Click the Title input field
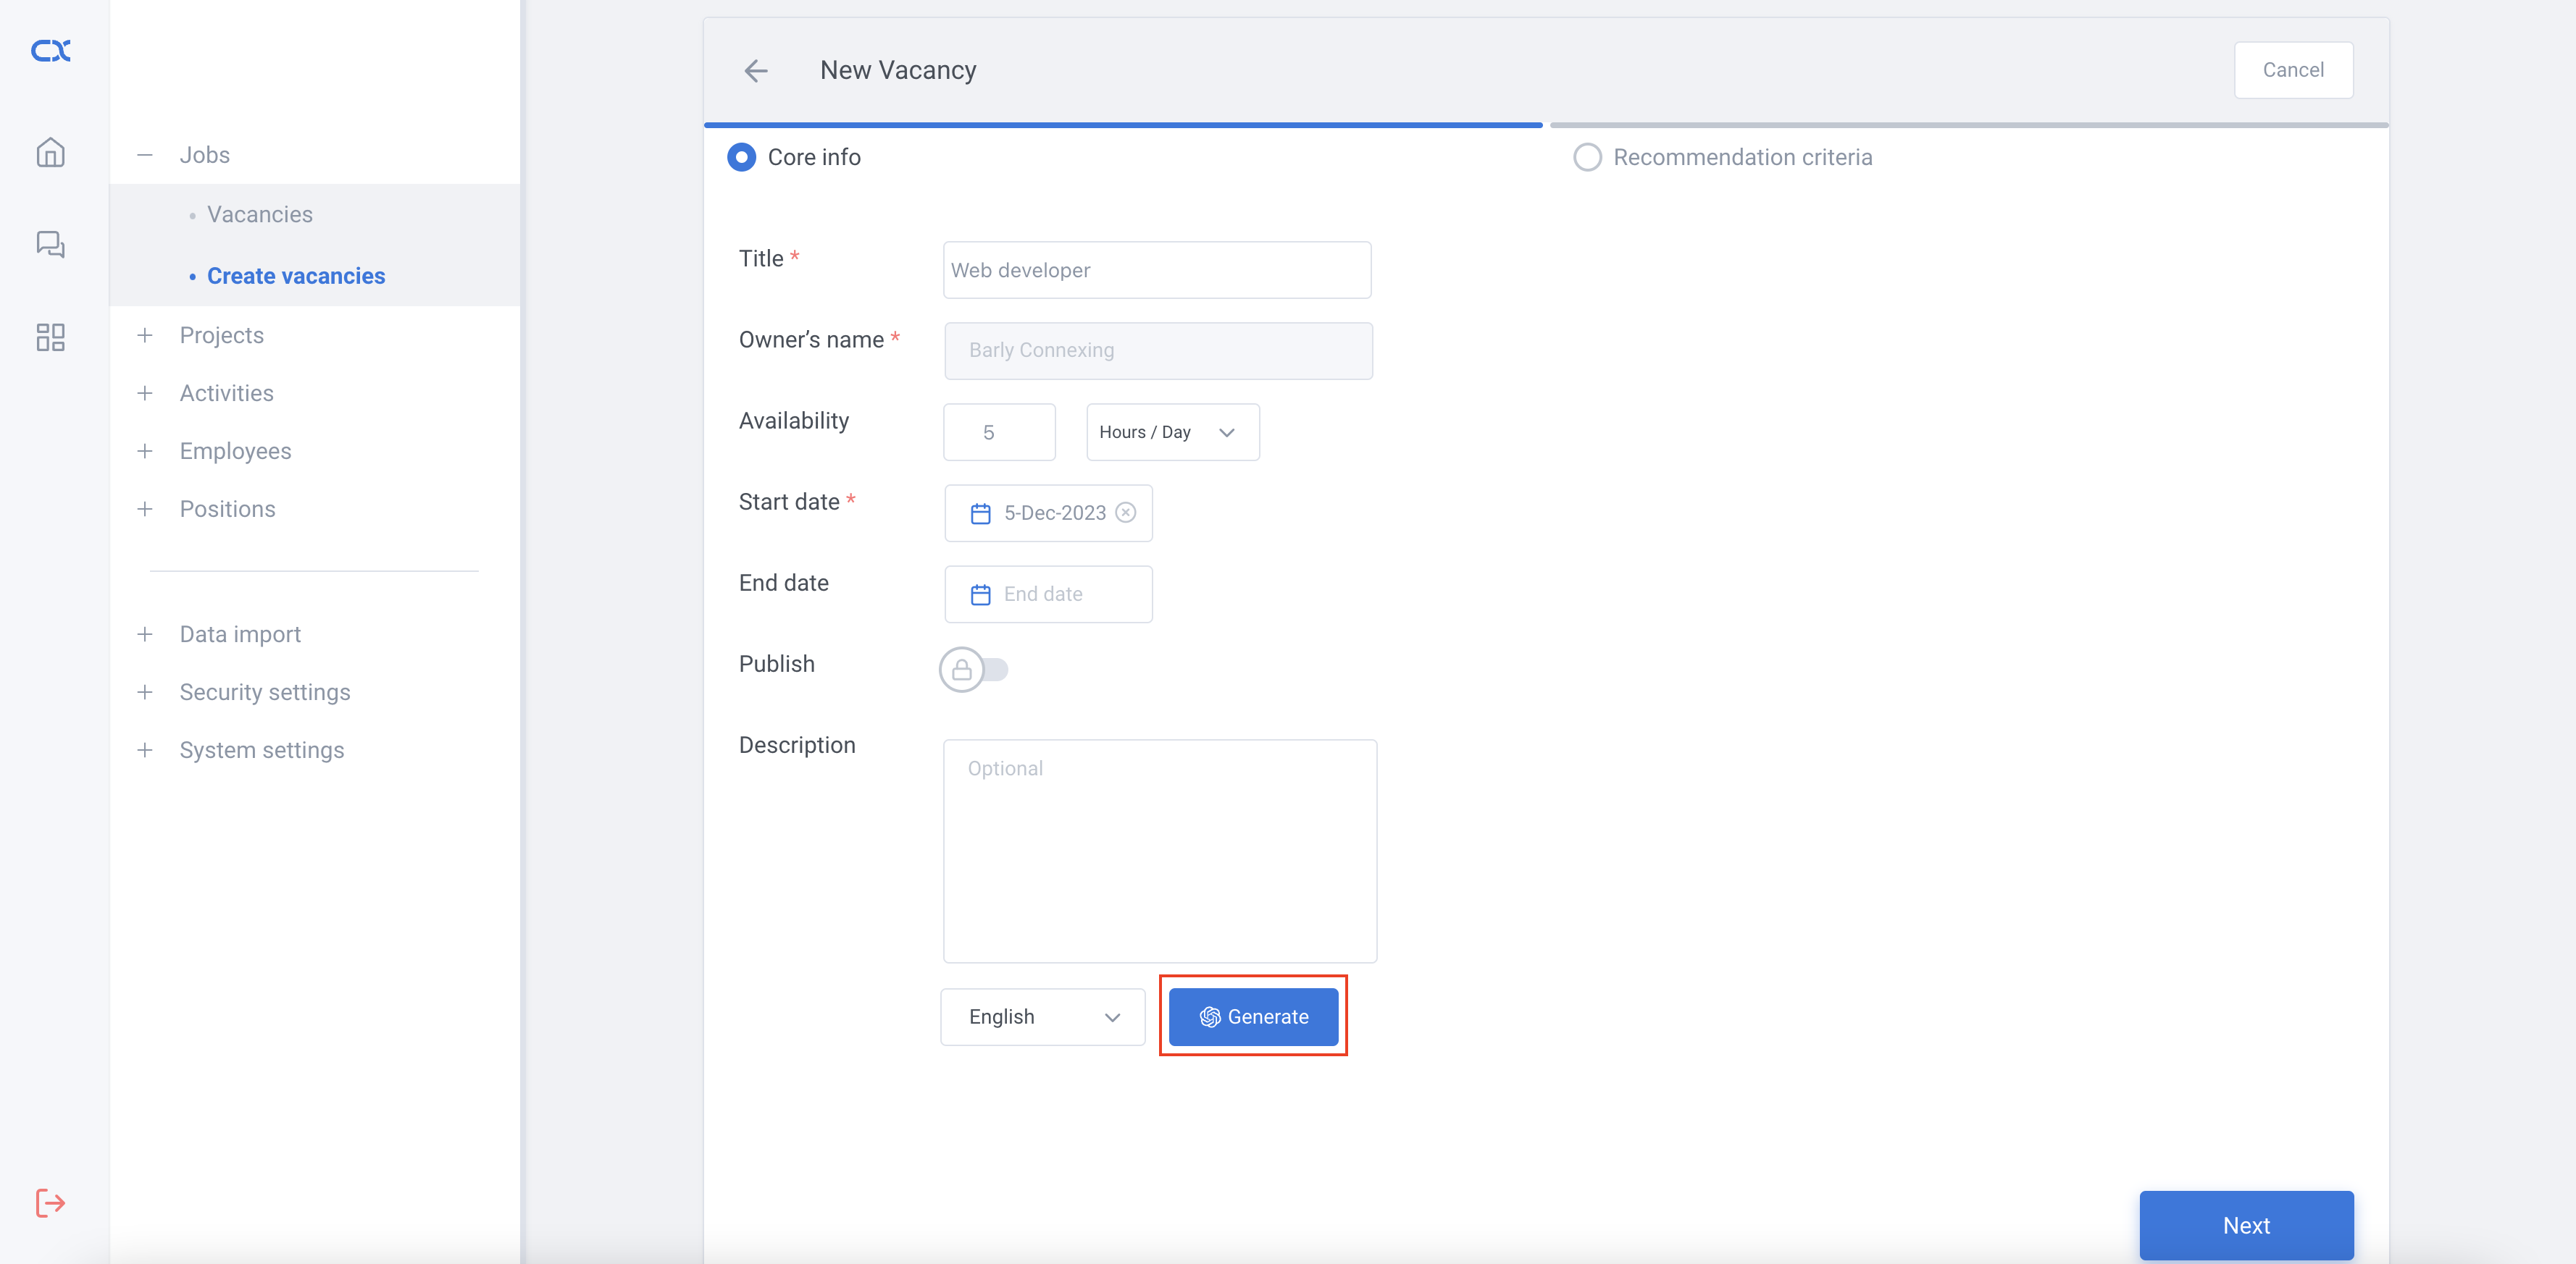Screen dimensions: 2576x1264 (1157, 270)
